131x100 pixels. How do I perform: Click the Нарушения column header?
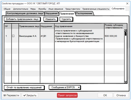pos(47,26)
